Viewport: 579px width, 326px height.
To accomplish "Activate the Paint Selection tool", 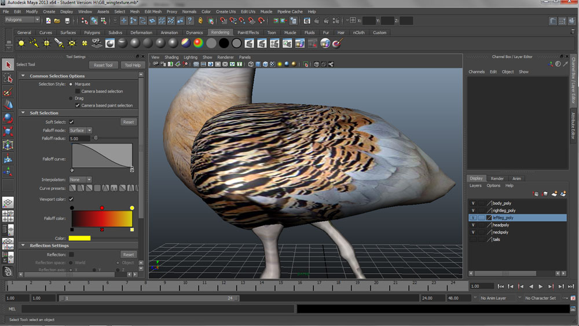I will point(8,91).
